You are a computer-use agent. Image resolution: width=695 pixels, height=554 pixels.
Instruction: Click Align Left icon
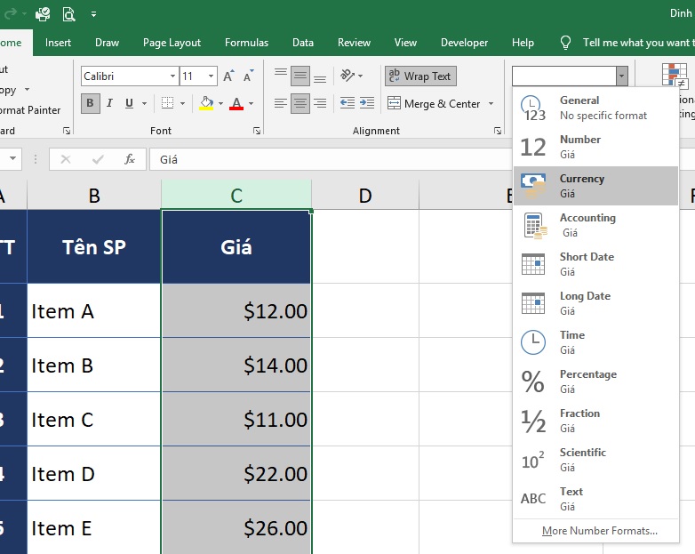(281, 103)
